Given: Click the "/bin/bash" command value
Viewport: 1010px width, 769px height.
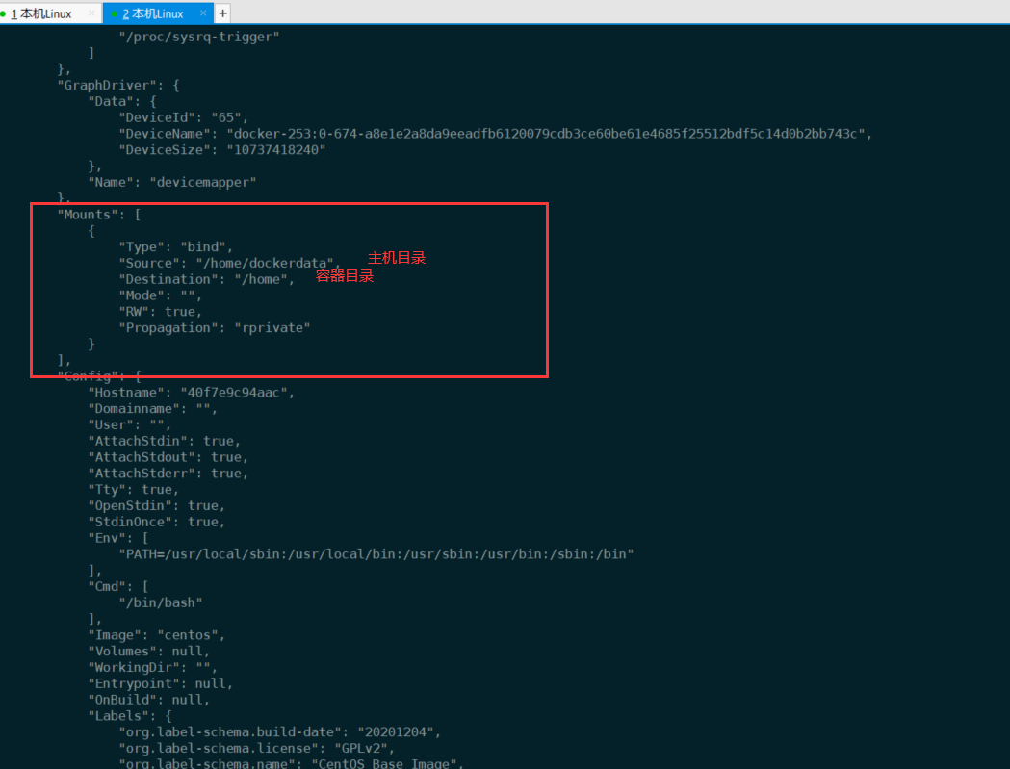Looking at the screenshot, I should coord(161,602).
